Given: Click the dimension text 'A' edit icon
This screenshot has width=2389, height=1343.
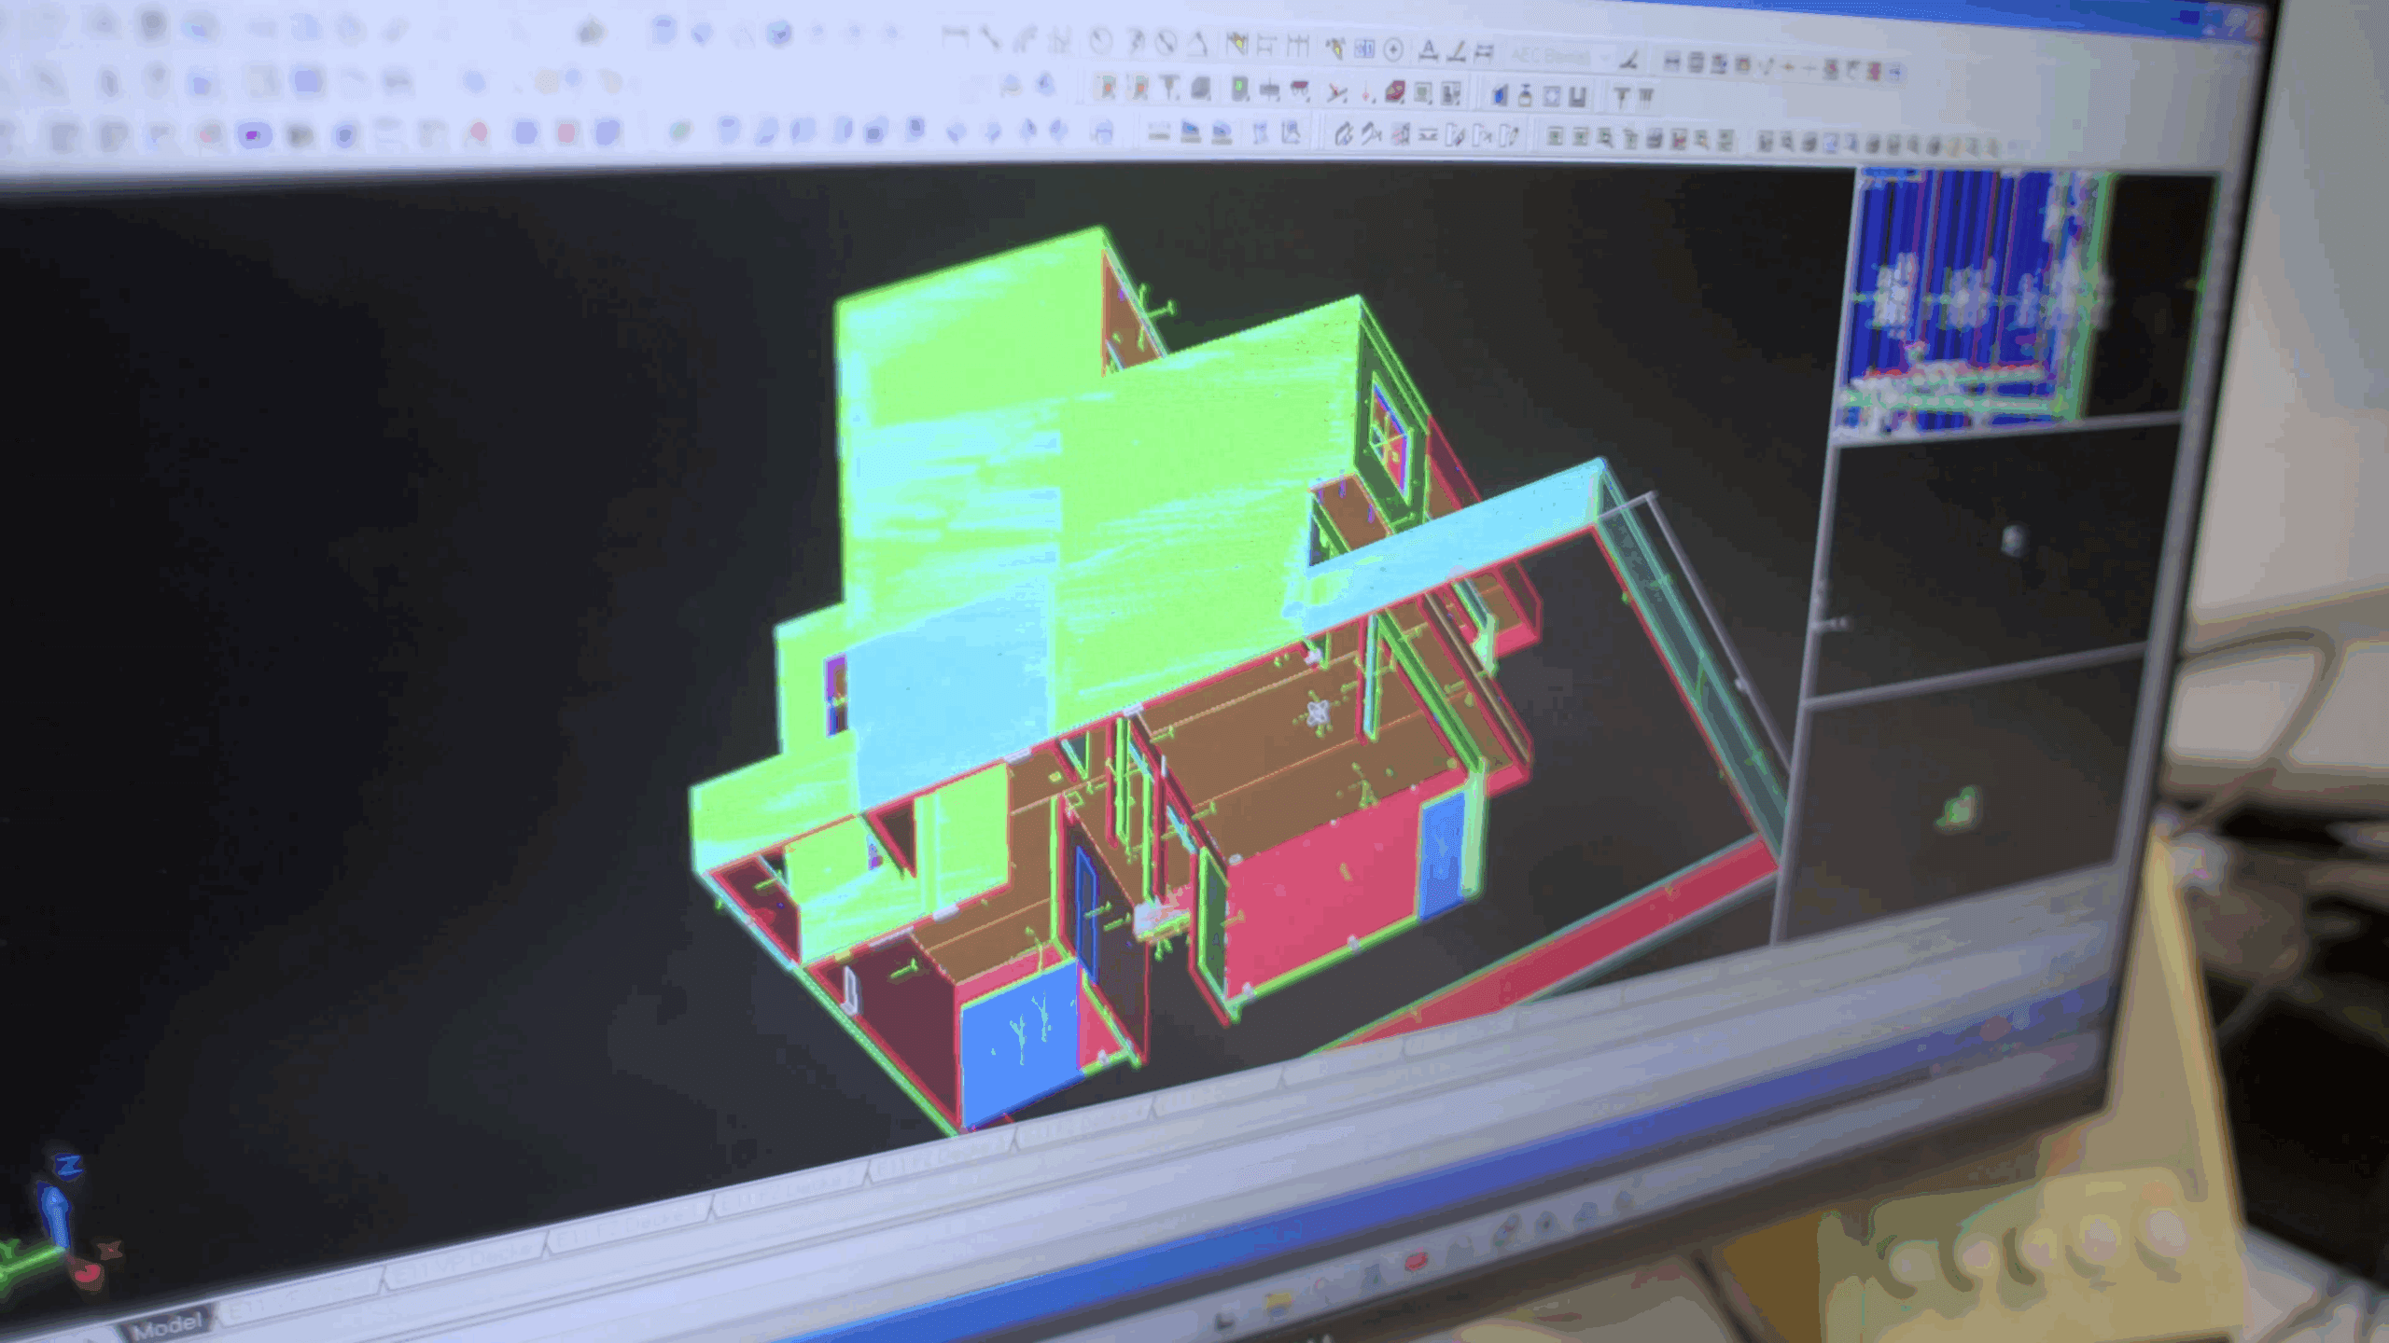Looking at the screenshot, I should (x=1427, y=50).
